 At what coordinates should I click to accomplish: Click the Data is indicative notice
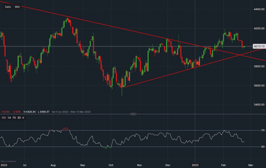pyautogui.click(x=8, y=161)
